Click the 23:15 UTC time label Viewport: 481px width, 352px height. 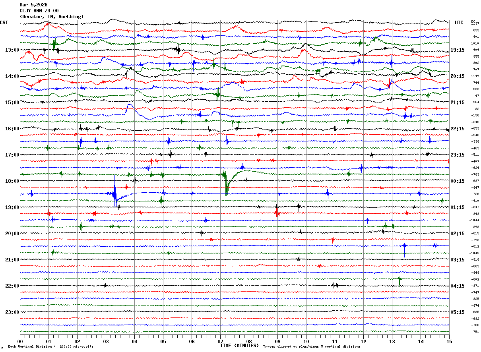click(x=458, y=155)
